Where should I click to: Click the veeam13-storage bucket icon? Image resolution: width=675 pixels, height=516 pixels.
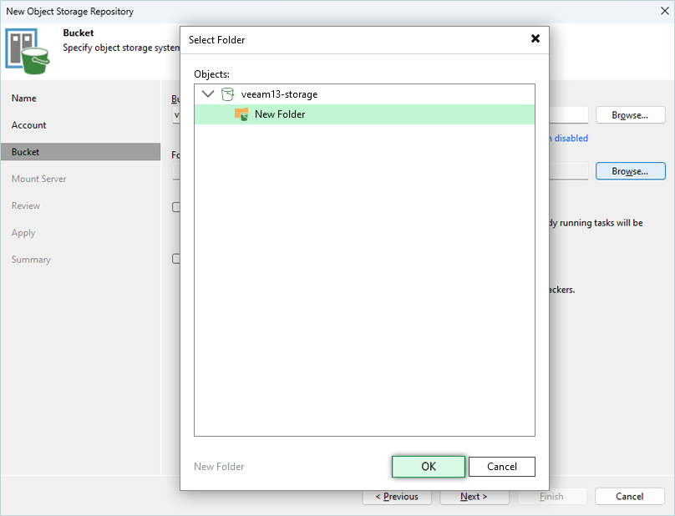[227, 94]
